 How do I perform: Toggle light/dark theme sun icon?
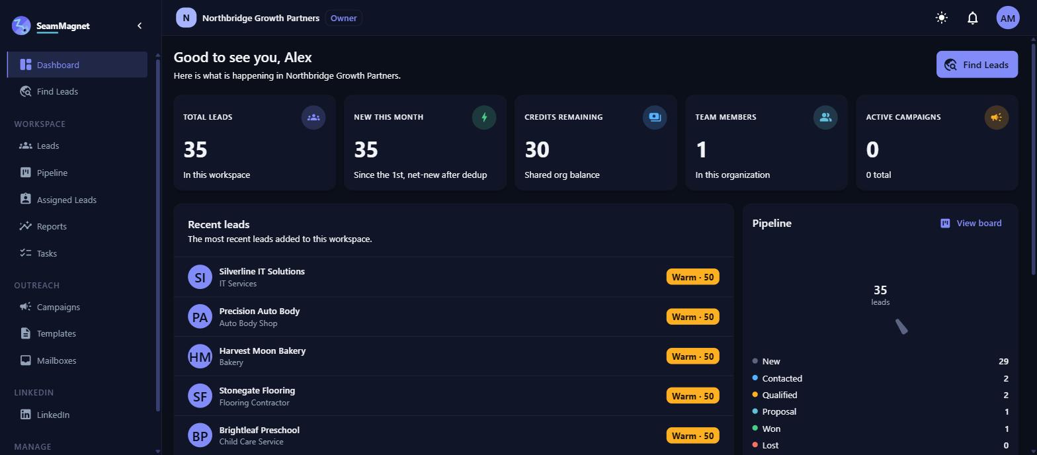(942, 18)
